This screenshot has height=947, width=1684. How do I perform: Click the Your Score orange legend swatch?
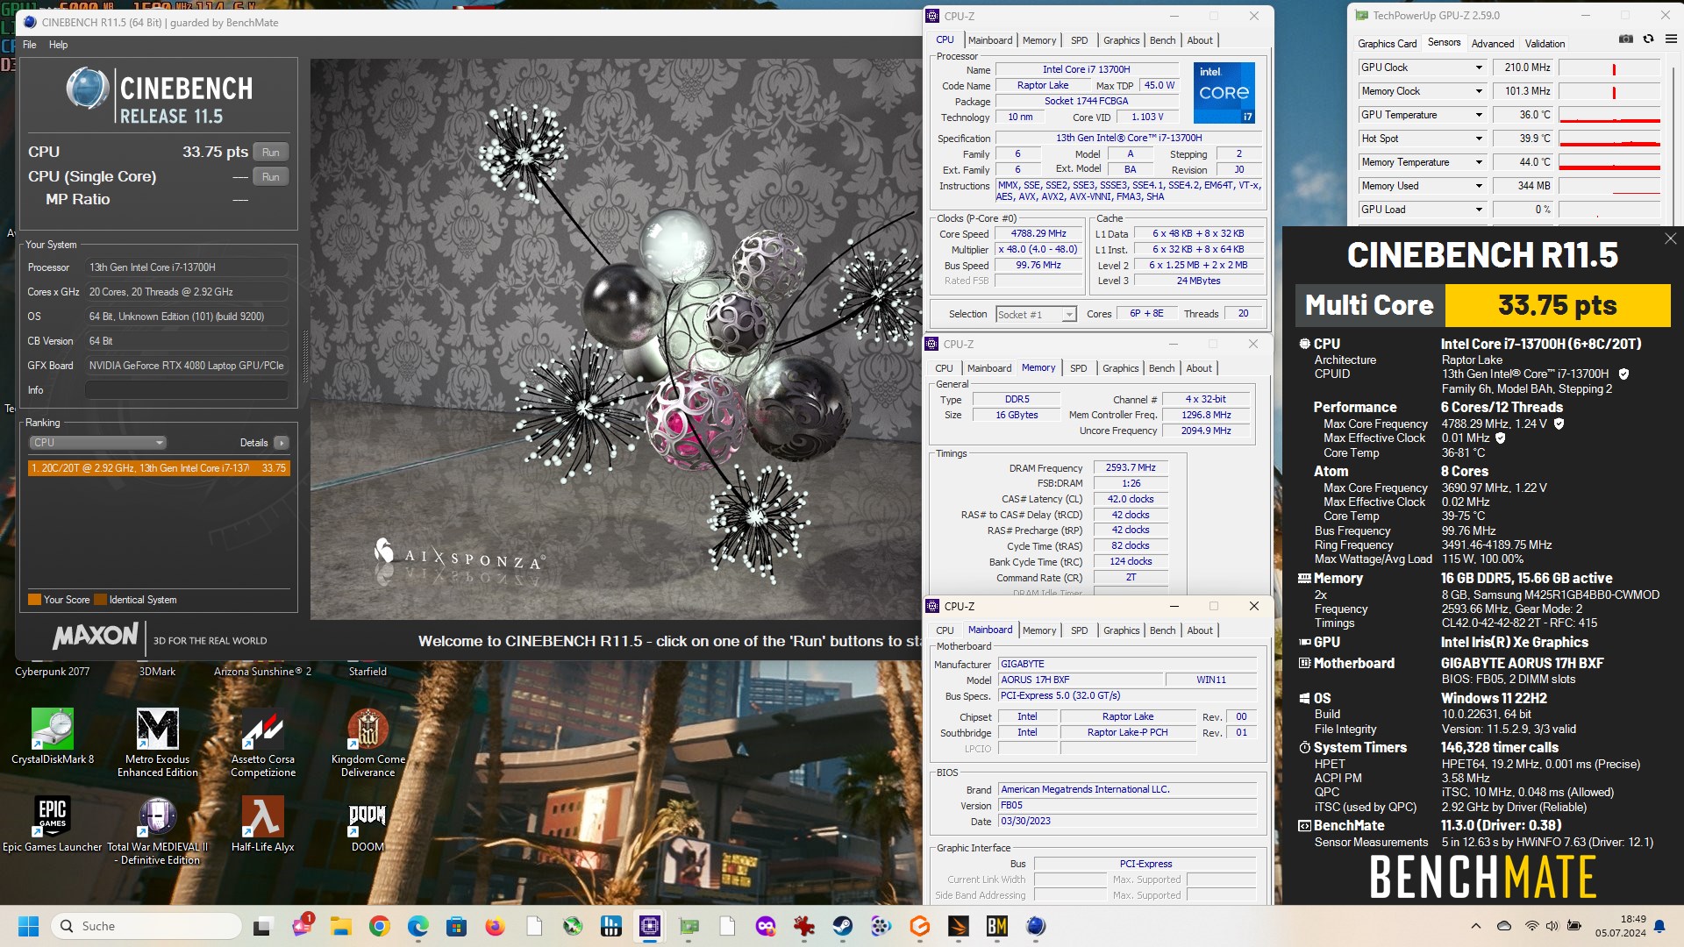[34, 600]
